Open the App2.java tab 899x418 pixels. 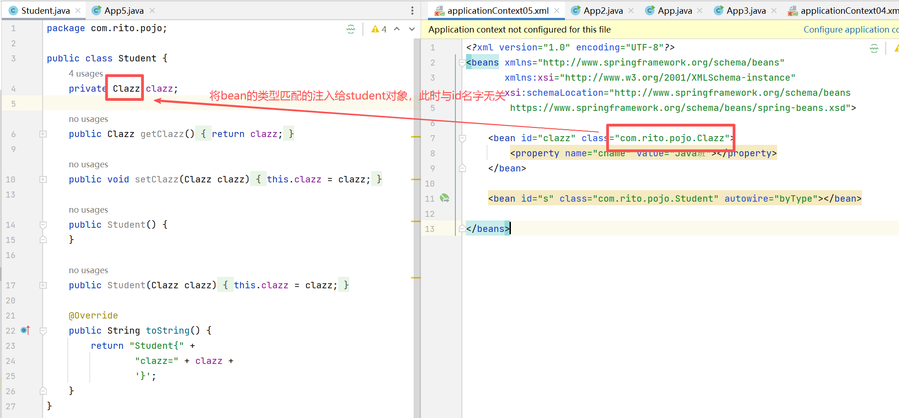(603, 11)
